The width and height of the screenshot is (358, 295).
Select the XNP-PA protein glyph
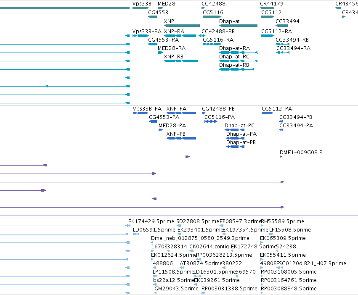181,113
